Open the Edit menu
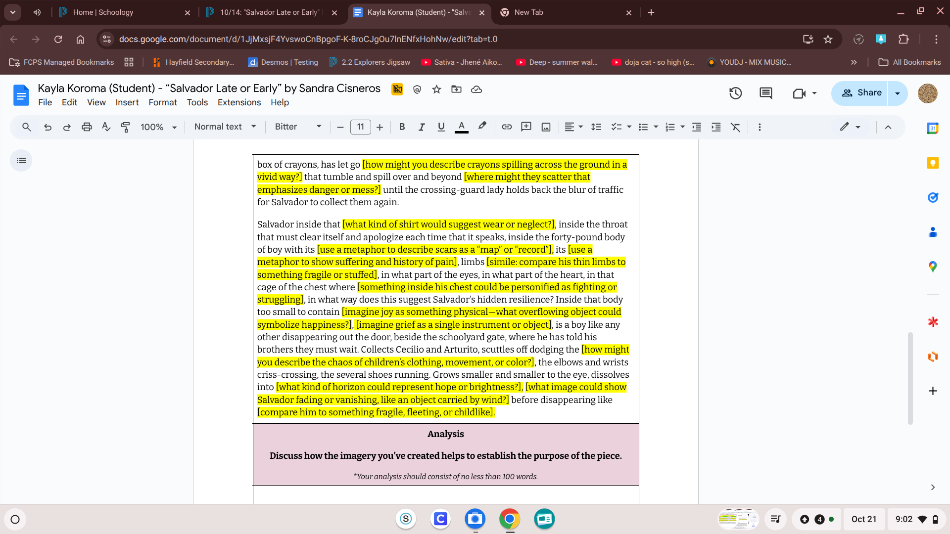Screen dimensions: 950x534 69,102
